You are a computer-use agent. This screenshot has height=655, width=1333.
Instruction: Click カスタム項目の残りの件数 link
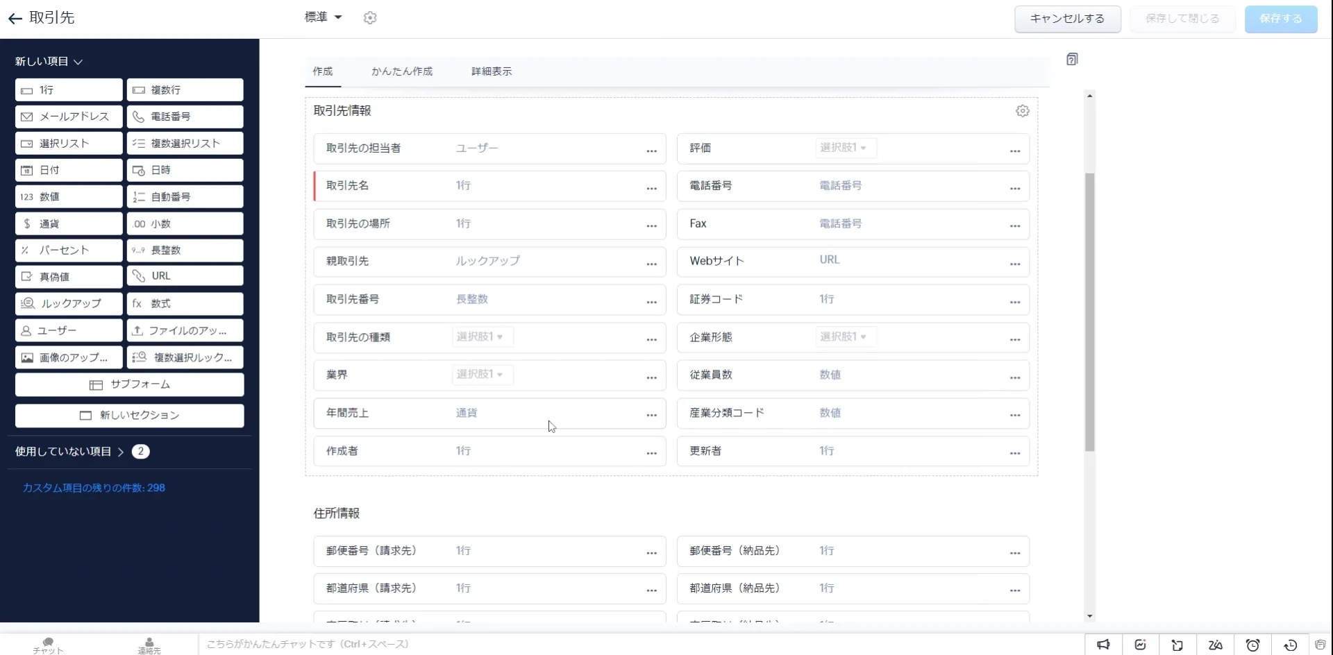(x=94, y=488)
